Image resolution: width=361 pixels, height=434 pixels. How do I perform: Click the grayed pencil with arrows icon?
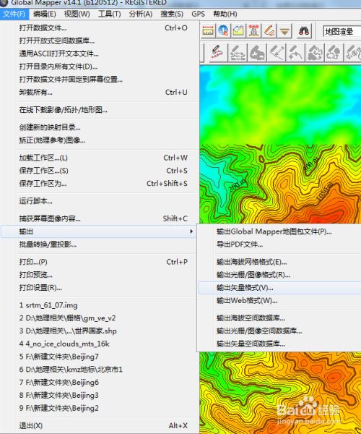(x=238, y=53)
